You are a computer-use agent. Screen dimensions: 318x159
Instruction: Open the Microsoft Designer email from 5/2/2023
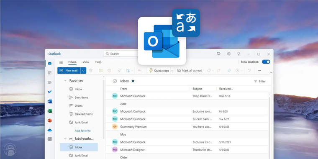pyautogui.click(x=187, y=150)
